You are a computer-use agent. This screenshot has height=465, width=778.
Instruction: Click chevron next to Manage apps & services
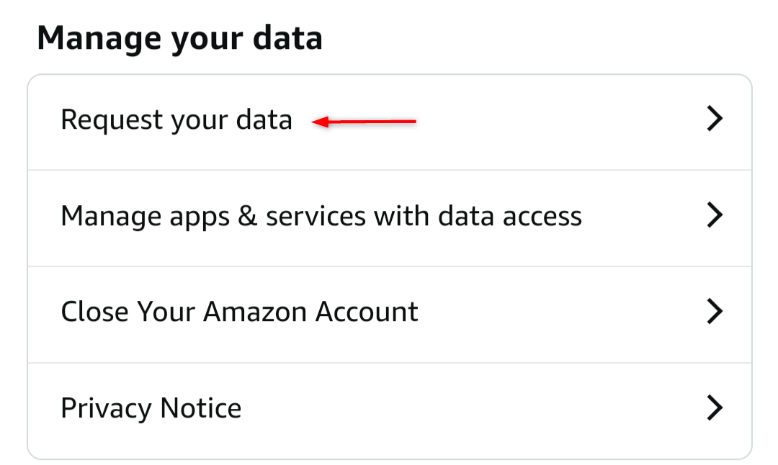coord(714,215)
